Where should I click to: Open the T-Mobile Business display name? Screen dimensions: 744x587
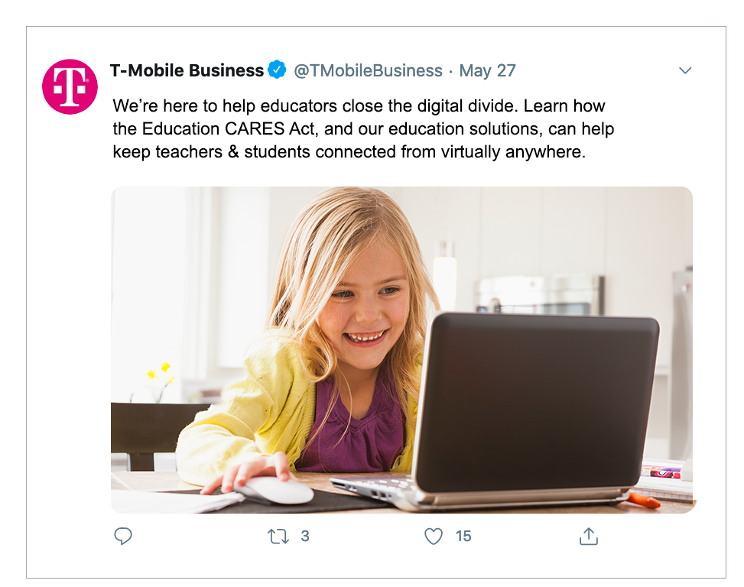point(187,70)
